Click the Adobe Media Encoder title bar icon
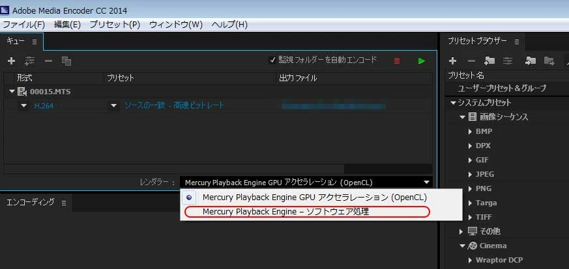The height and width of the screenshot is (269, 569). [x=5, y=10]
